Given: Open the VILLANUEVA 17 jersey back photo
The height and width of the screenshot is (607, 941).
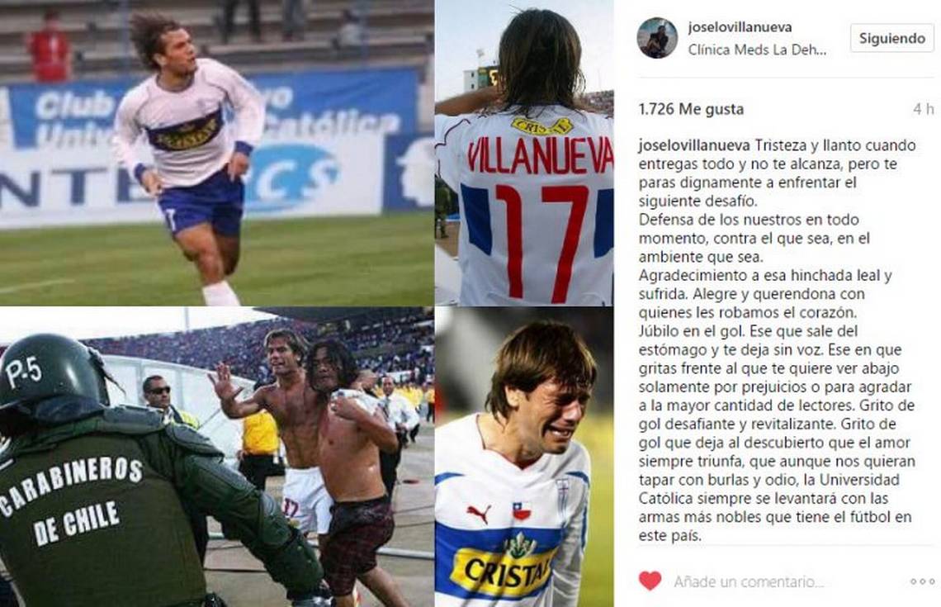Looking at the screenshot, I should coord(524,153).
